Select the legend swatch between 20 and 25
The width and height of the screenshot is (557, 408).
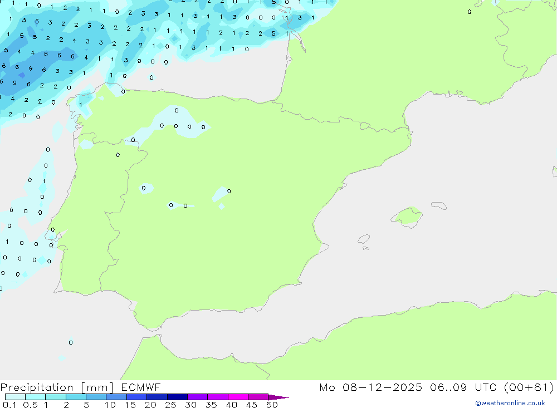(157, 397)
